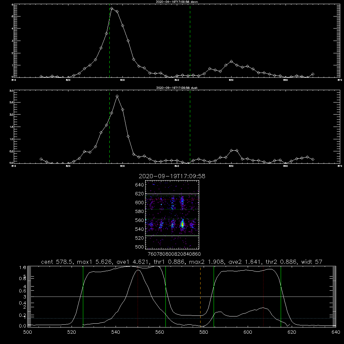
Task: Click the '500' y-axis label of the heat map
Action: click(x=139, y=247)
